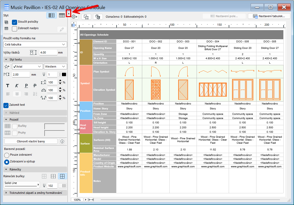Toggle bold text style (T icon)
Image resolution: width=294 pixels, height=205 pixels.
click(x=8, y=86)
